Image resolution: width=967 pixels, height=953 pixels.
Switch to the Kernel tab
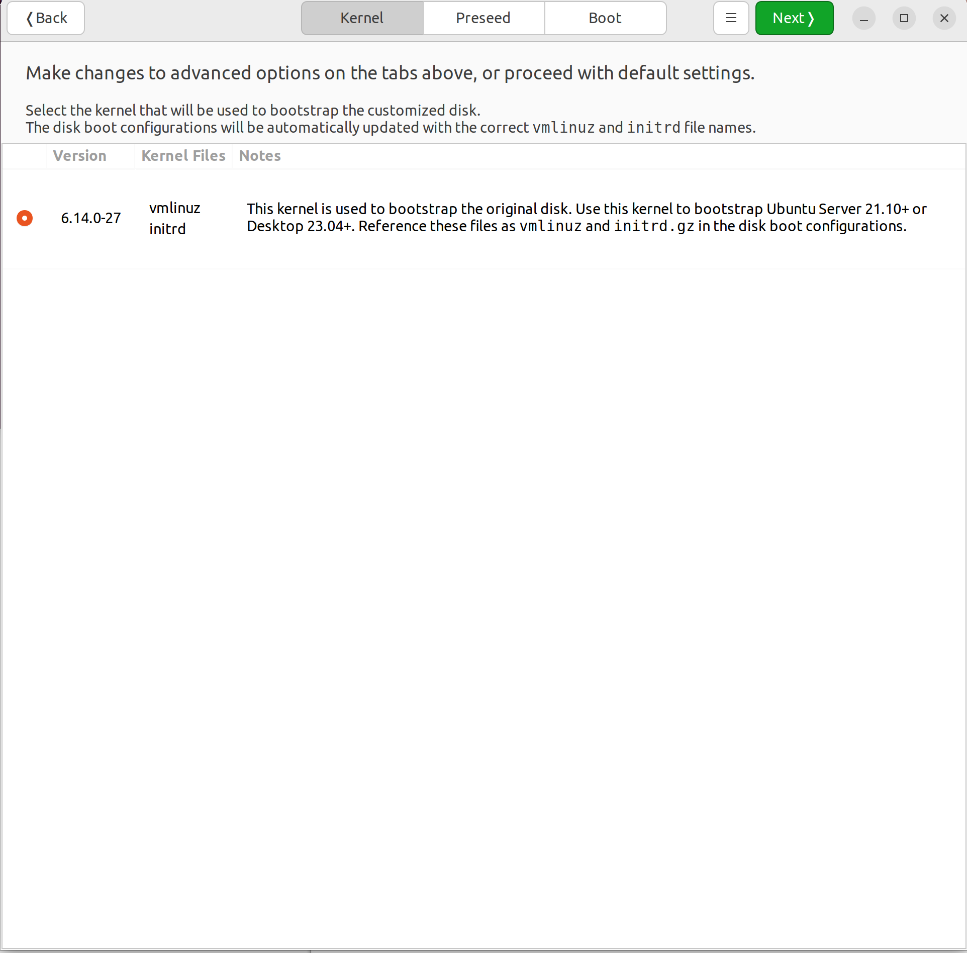361,18
